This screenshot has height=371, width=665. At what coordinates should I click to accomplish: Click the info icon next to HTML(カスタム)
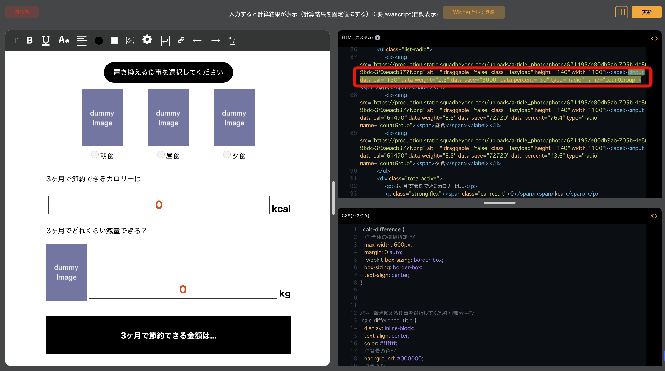378,38
